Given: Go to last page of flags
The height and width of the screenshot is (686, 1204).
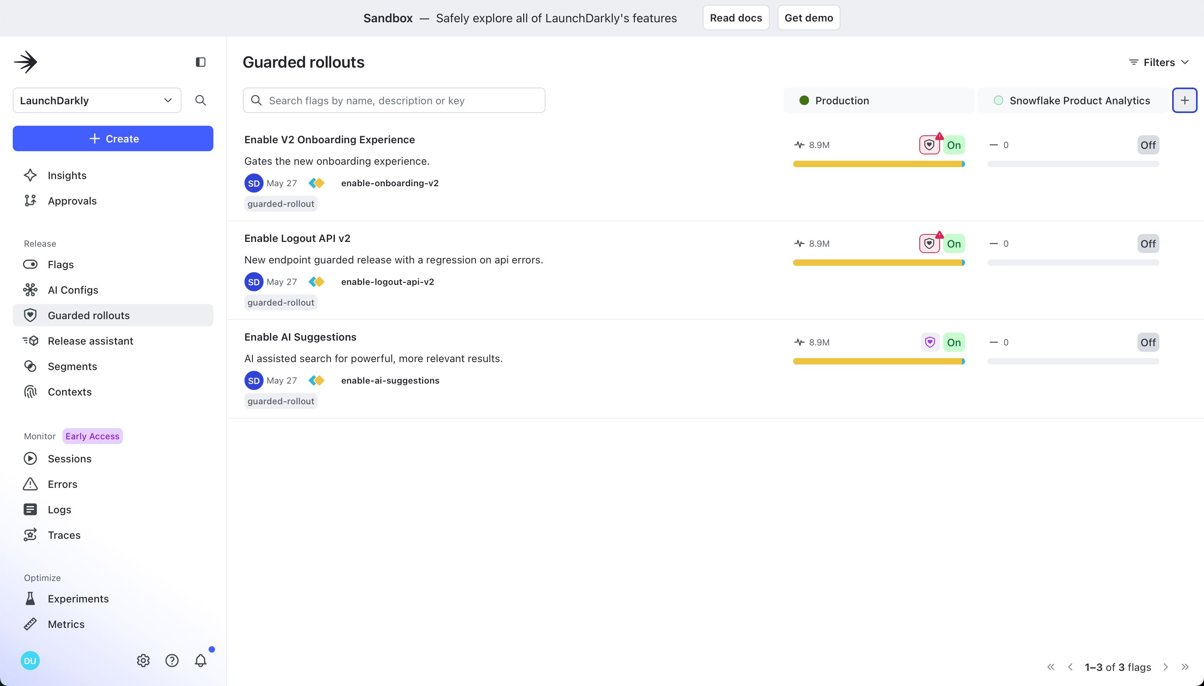Looking at the screenshot, I should (x=1185, y=667).
